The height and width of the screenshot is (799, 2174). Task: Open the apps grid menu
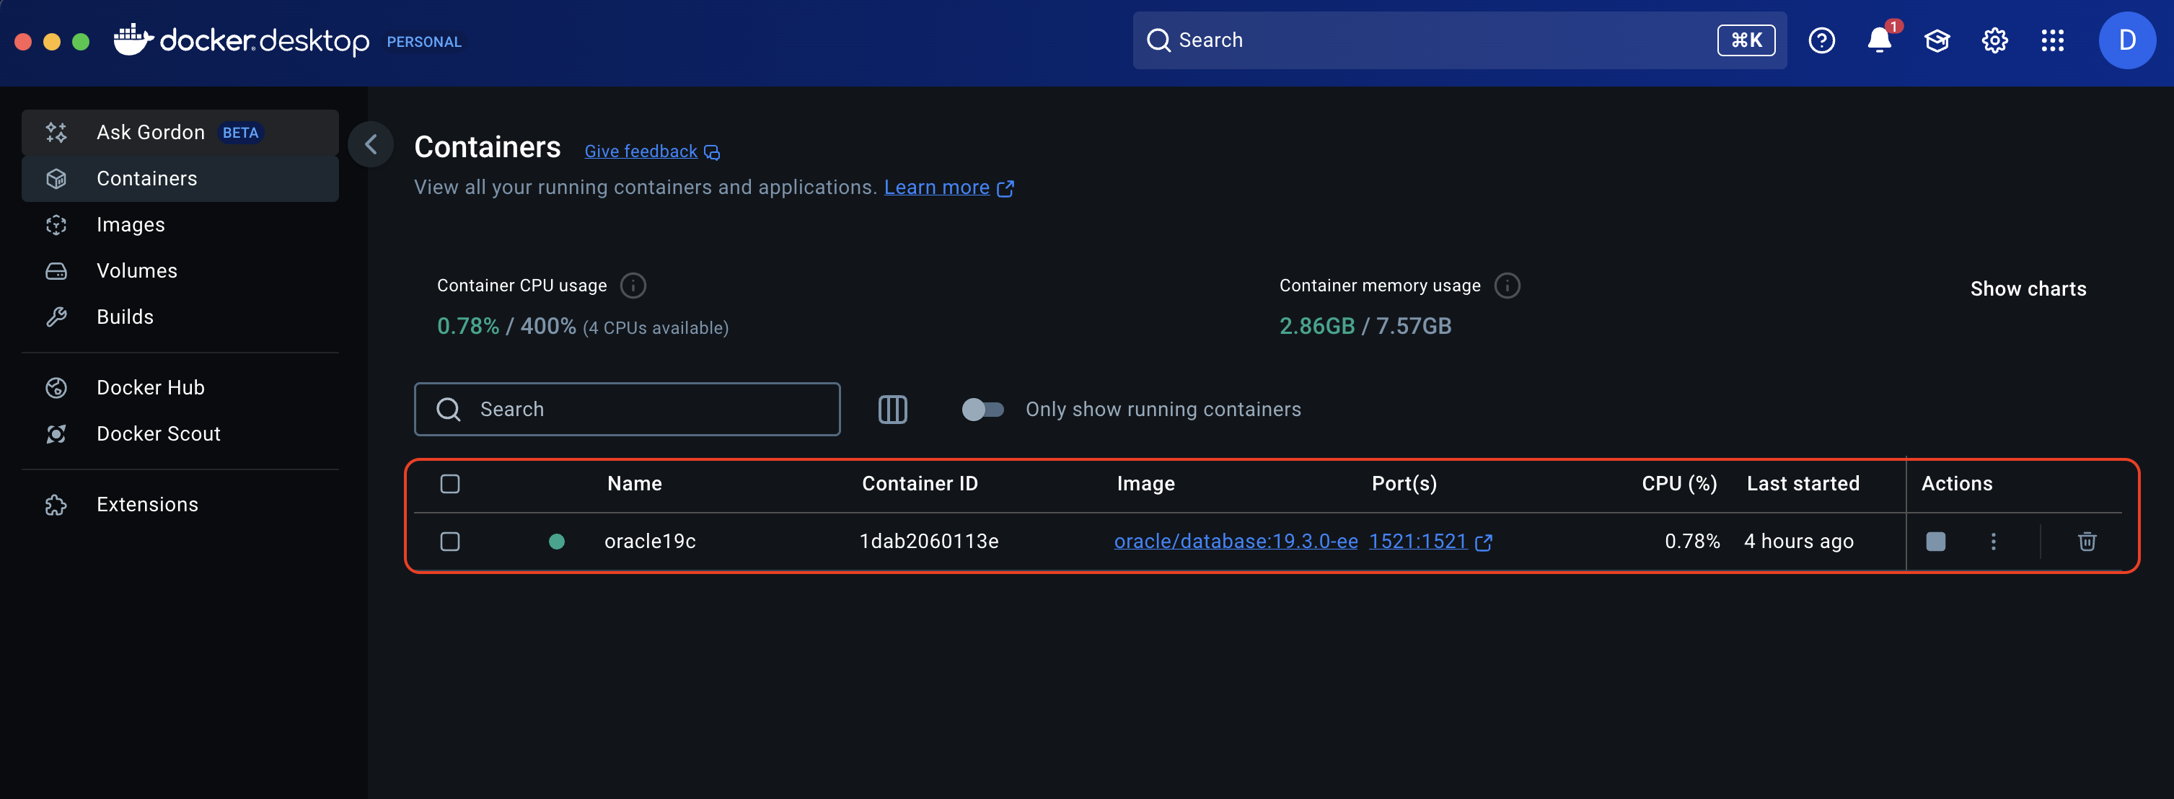tap(2051, 40)
